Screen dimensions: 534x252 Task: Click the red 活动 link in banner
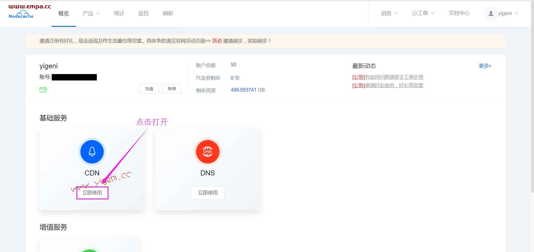217,41
